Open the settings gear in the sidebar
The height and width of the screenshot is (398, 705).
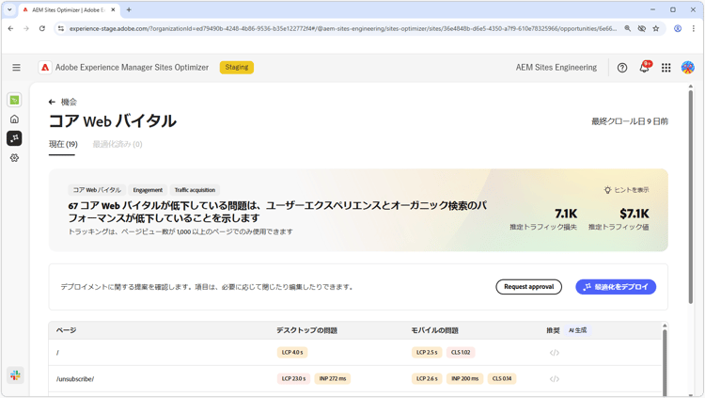14,158
